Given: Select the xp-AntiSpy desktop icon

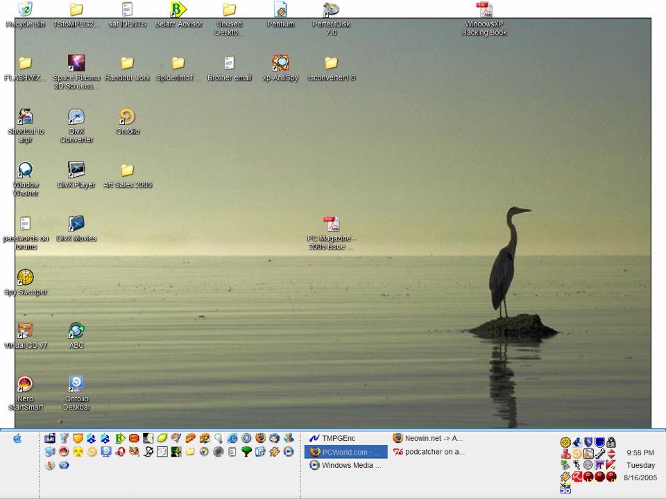Looking at the screenshot, I should [x=280, y=63].
